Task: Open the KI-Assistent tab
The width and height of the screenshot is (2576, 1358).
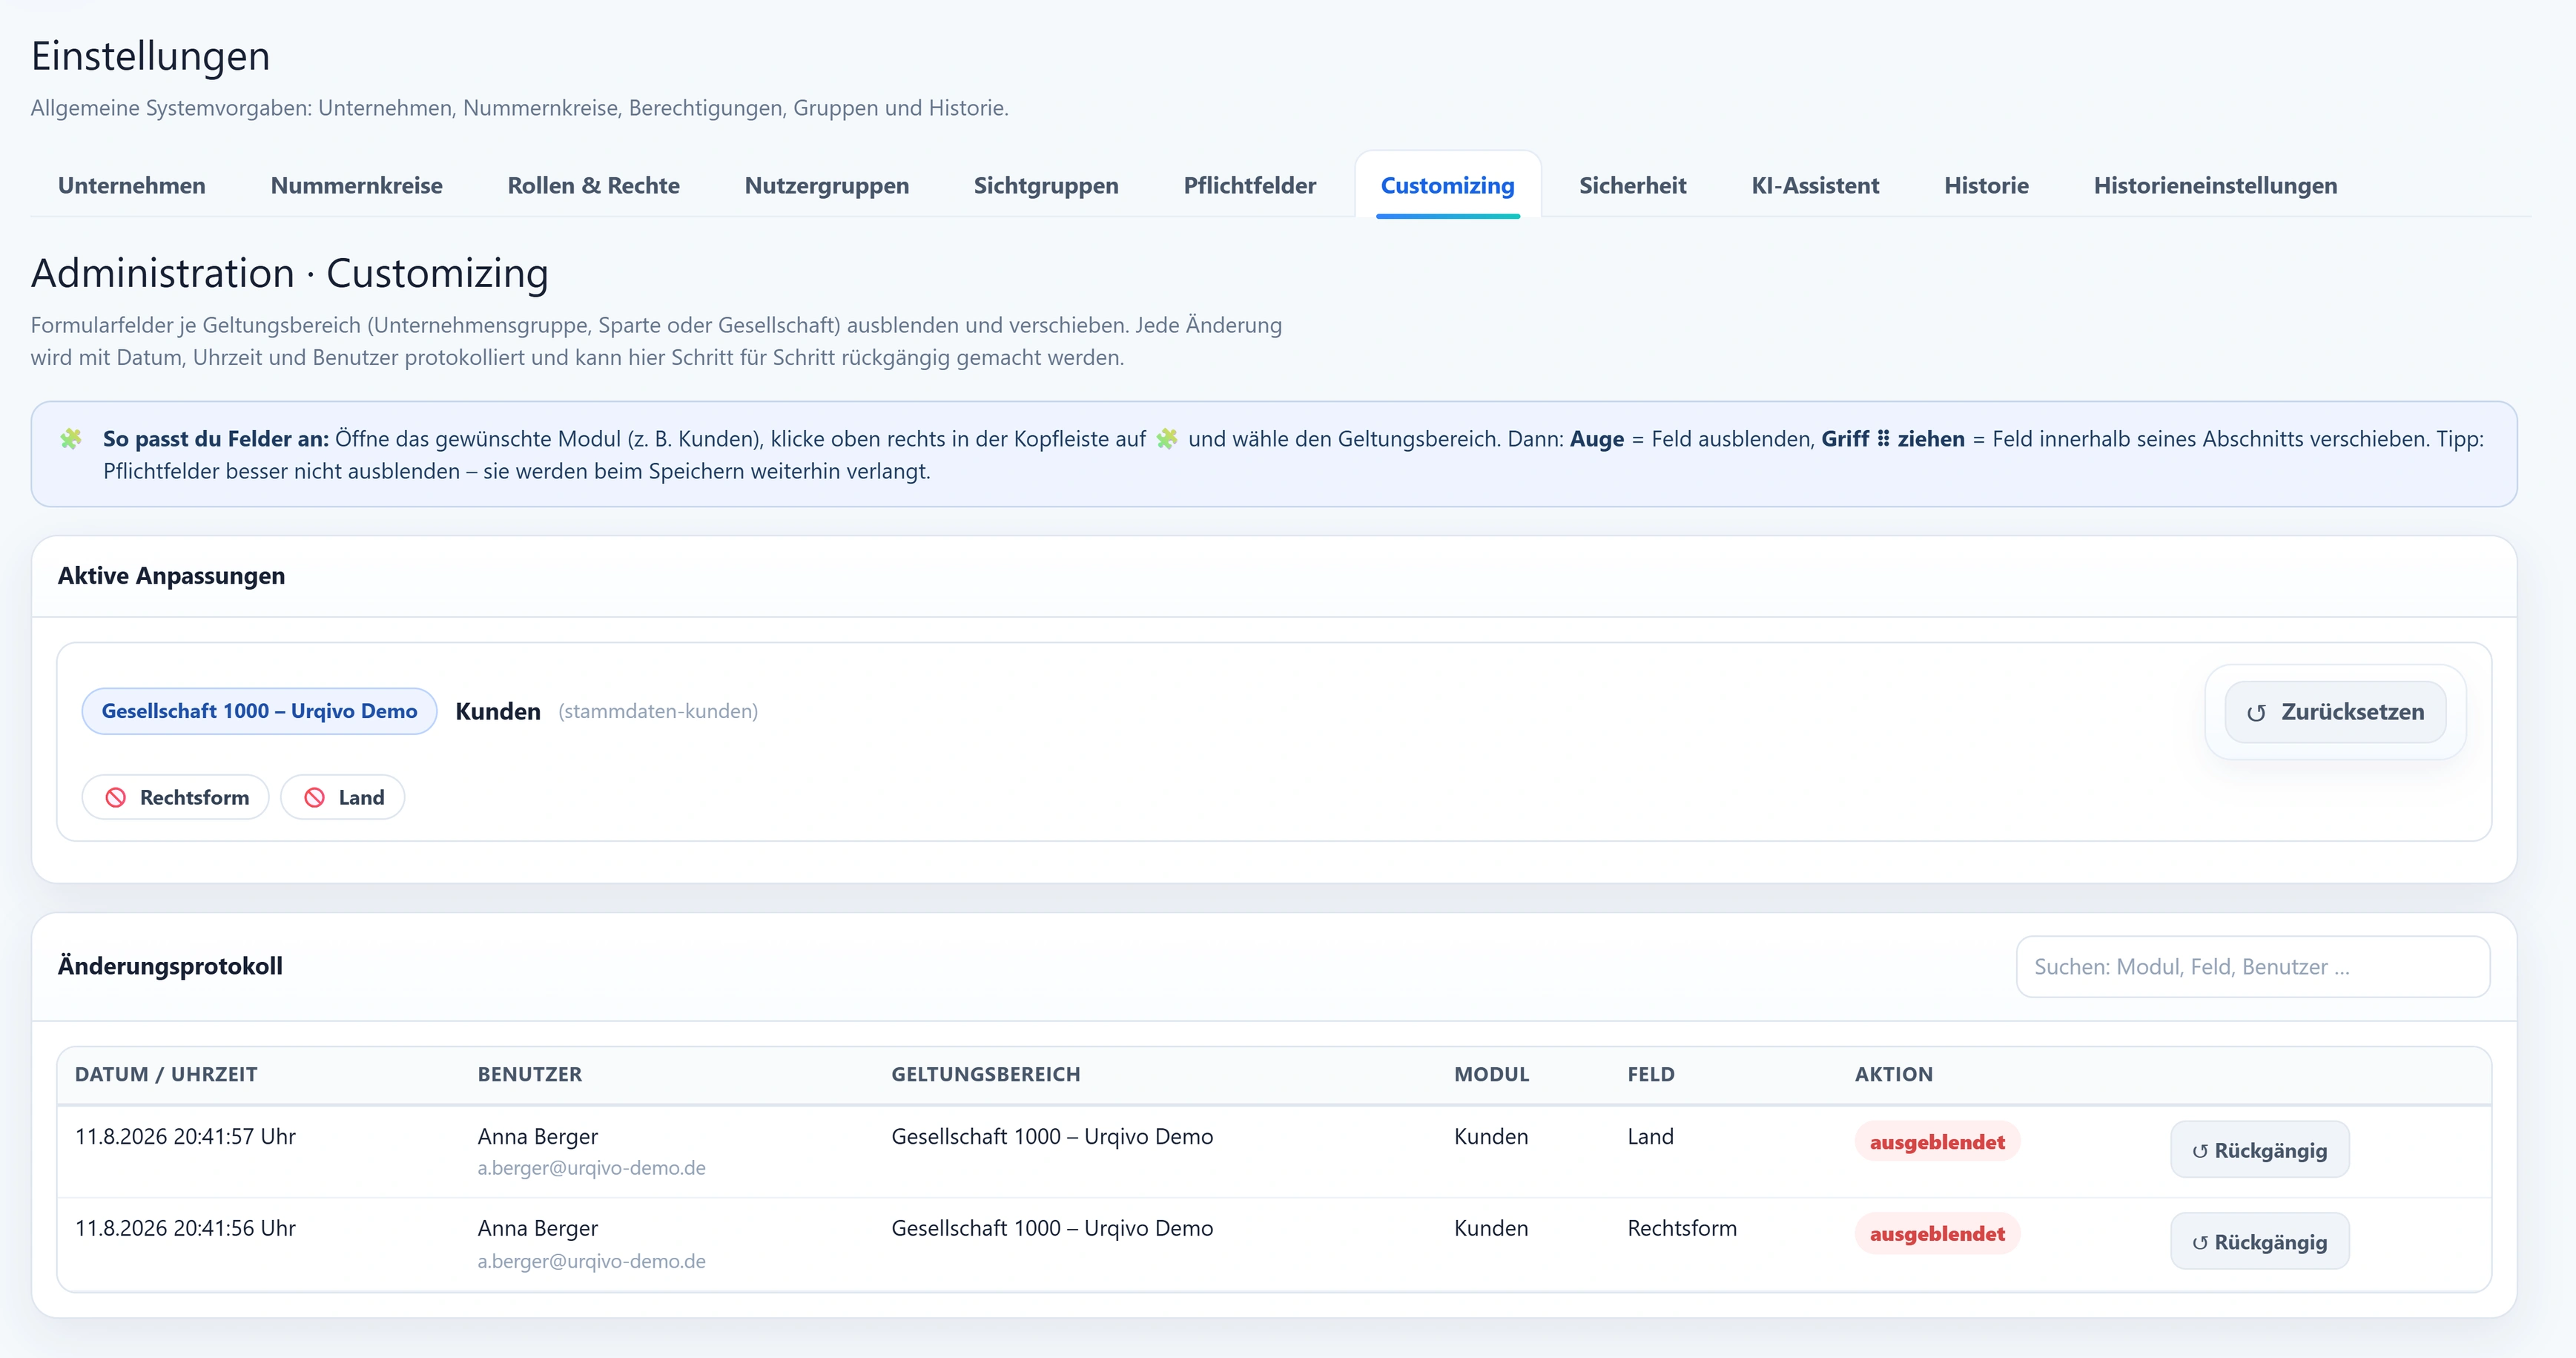Action: (x=1815, y=185)
